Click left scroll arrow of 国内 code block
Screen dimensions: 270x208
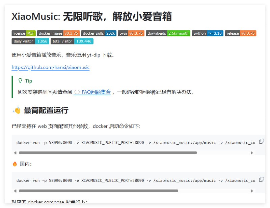click(15, 191)
